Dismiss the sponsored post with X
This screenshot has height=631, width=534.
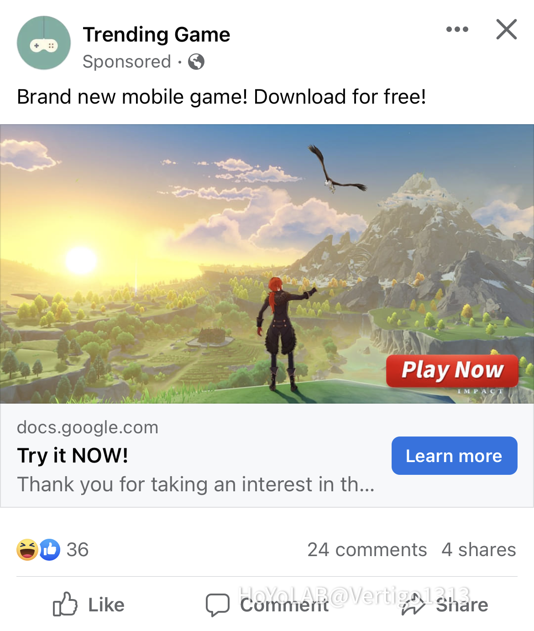coord(506,29)
